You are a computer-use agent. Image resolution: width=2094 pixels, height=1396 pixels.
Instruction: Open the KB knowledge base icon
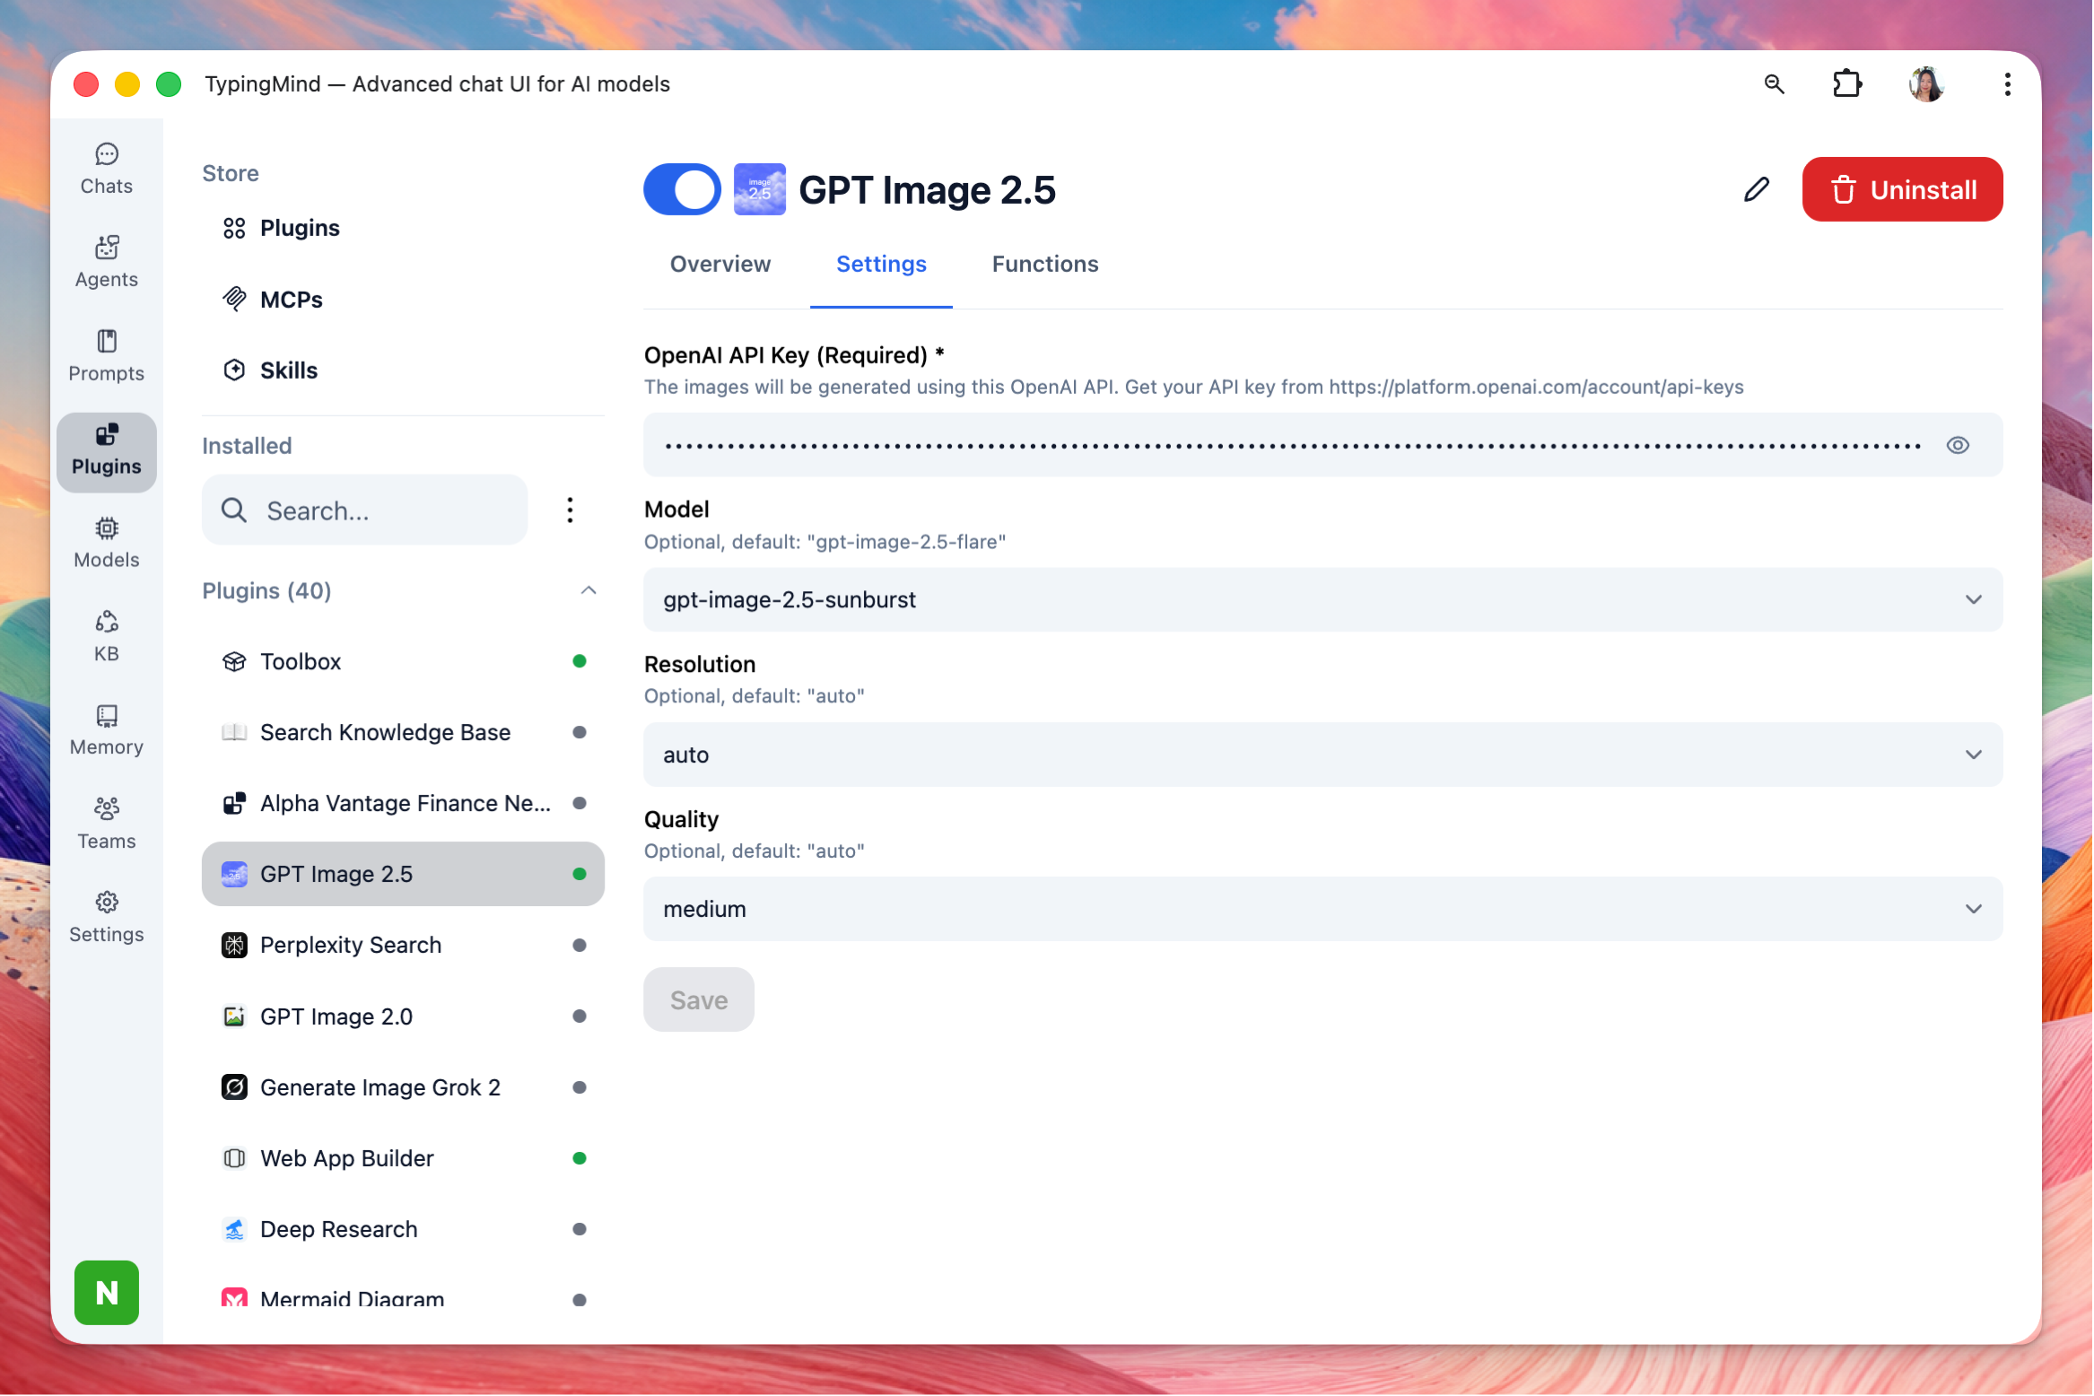106,636
